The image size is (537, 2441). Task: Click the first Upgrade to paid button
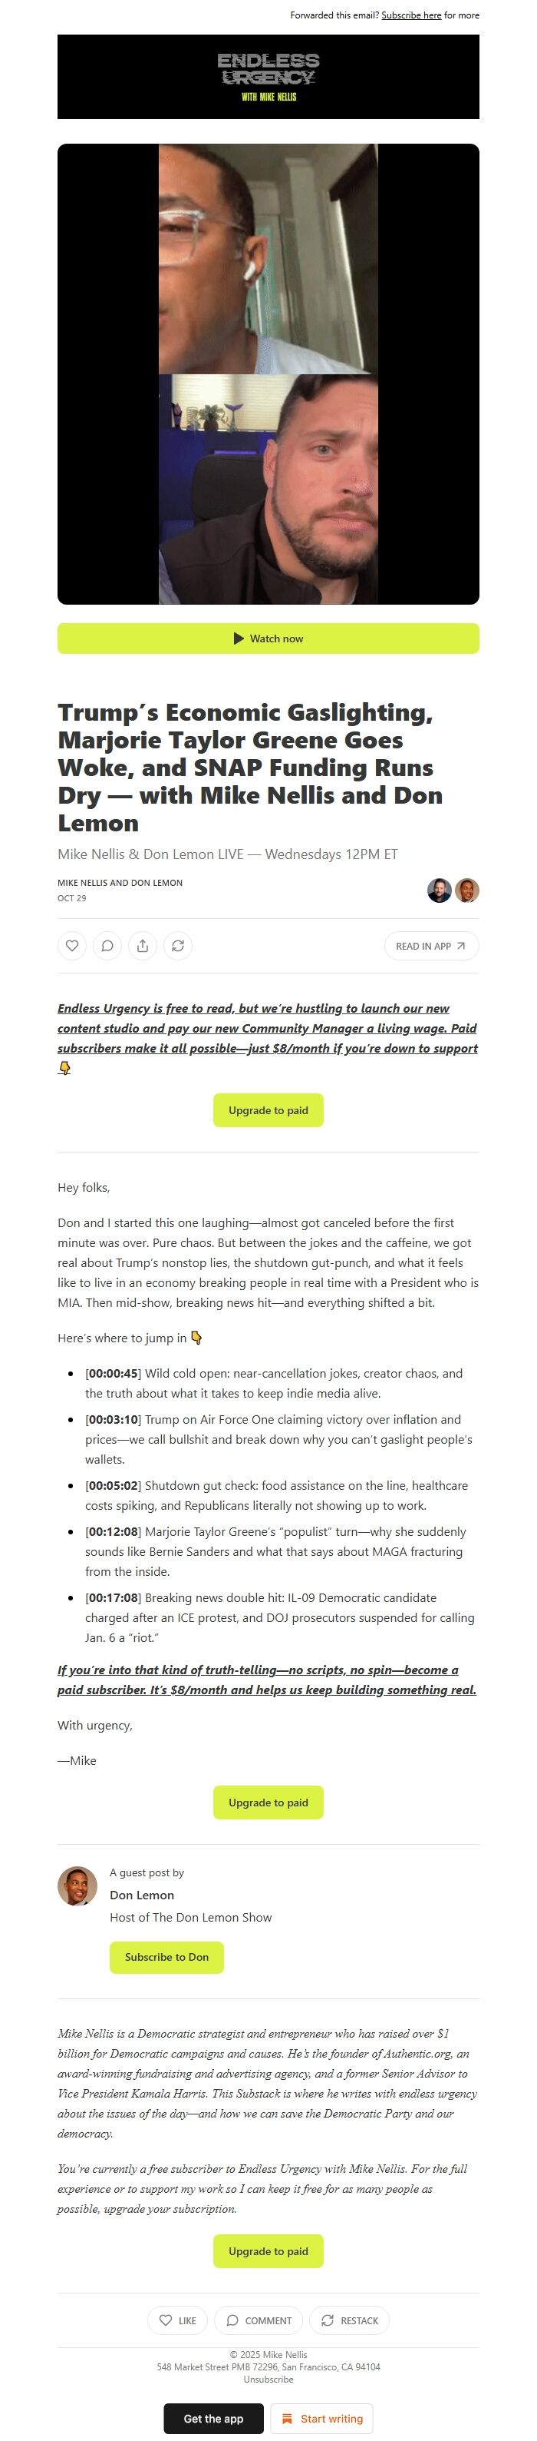[x=268, y=1109]
